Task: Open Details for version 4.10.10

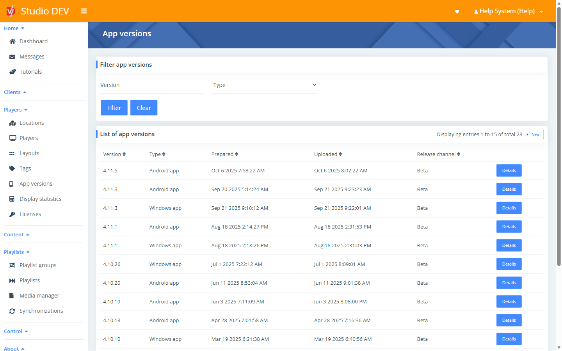Action: click(509, 339)
